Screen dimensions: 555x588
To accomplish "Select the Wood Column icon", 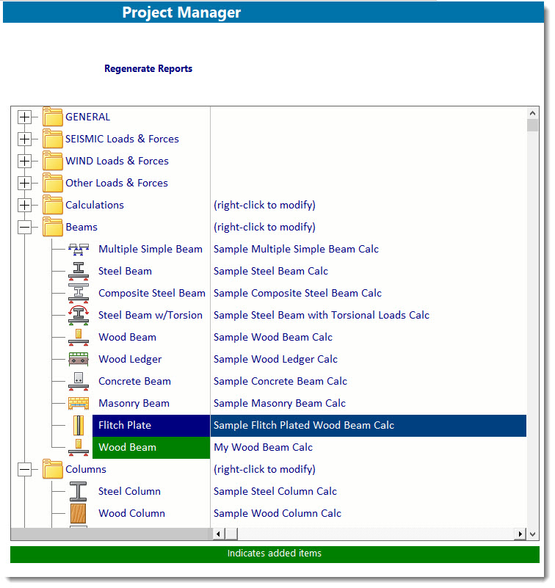I will click(x=78, y=514).
